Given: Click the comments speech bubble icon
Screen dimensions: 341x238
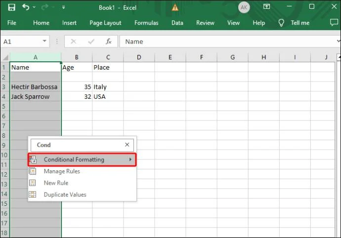Looking at the screenshot, I should (334, 23).
